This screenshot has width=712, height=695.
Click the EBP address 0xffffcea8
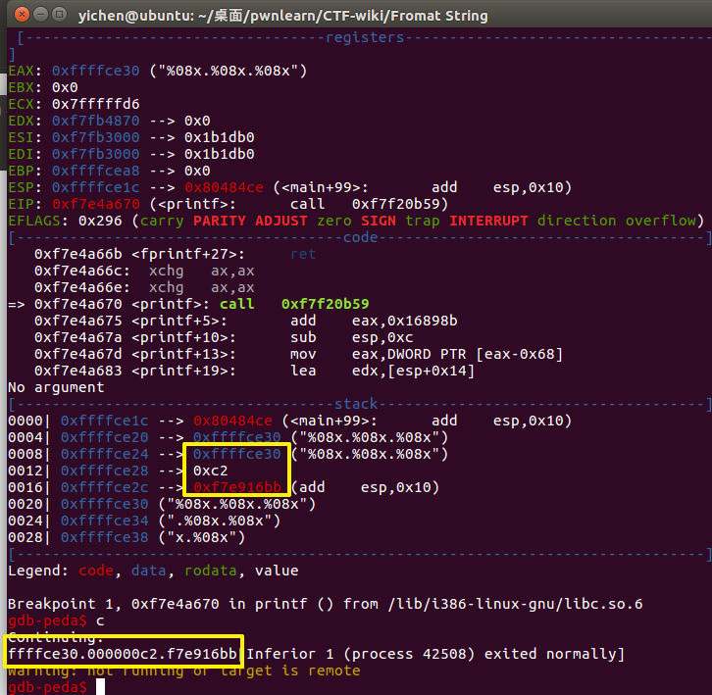(x=95, y=171)
